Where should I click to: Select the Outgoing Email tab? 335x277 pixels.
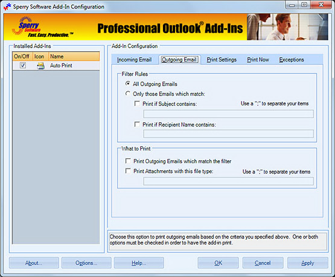click(x=179, y=60)
